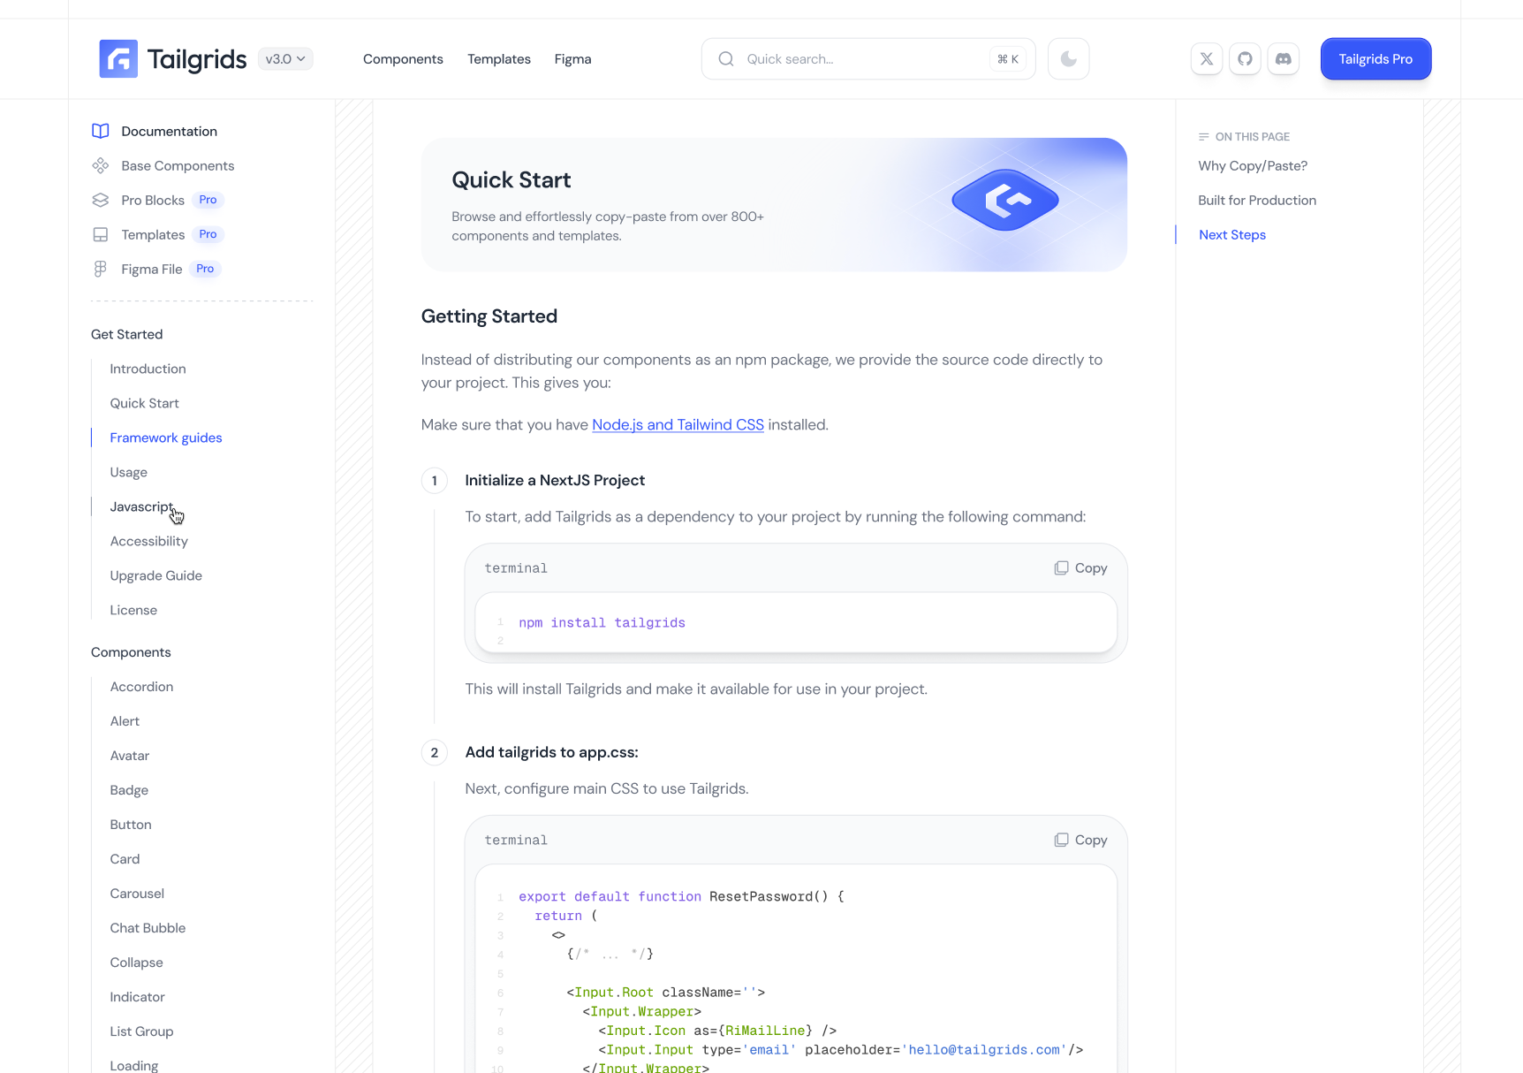Open the Templates nav menu

(499, 58)
